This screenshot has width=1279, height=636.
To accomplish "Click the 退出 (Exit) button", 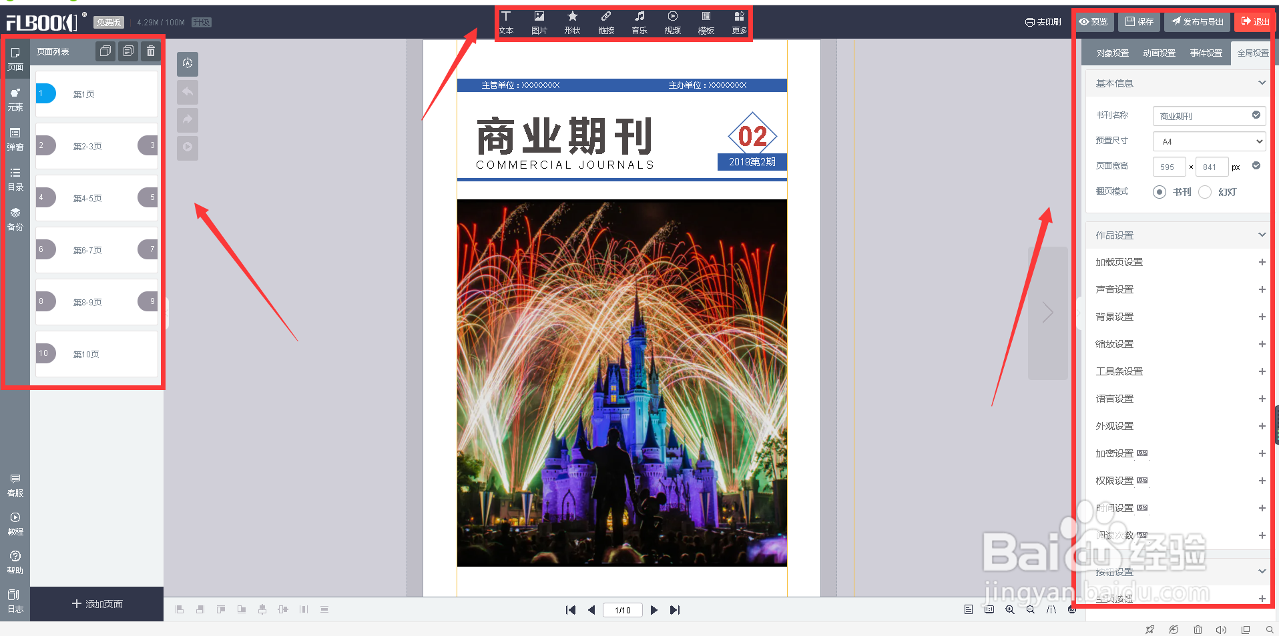I will click(1254, 21).
